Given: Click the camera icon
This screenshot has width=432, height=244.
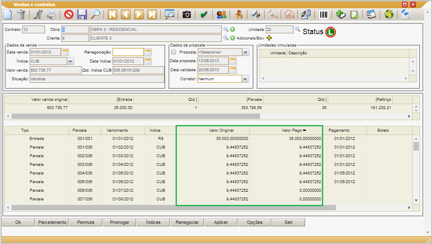Looking at the screenshot, I should tap(186, 14).
